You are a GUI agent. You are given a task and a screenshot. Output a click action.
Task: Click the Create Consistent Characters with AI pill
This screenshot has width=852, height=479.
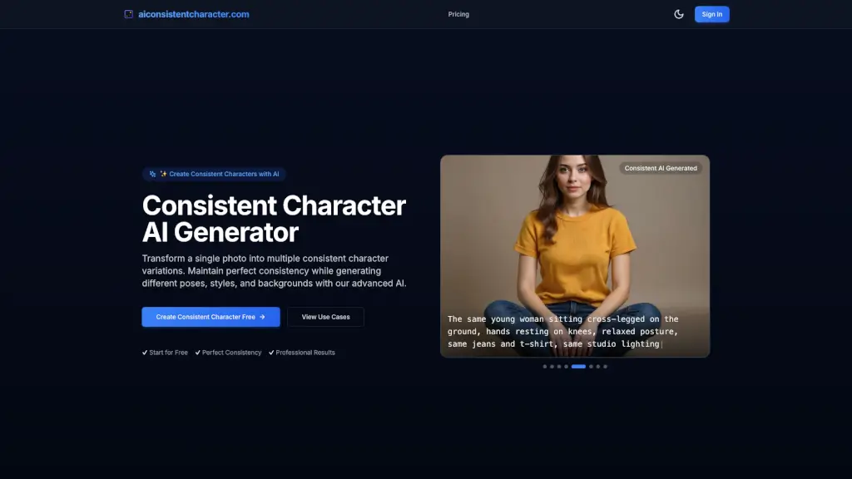tap(214, 174)
